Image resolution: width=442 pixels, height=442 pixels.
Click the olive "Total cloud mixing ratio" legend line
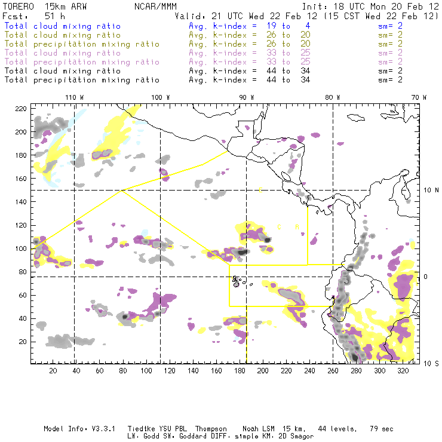pyautogui.click(x=63, y=35)
